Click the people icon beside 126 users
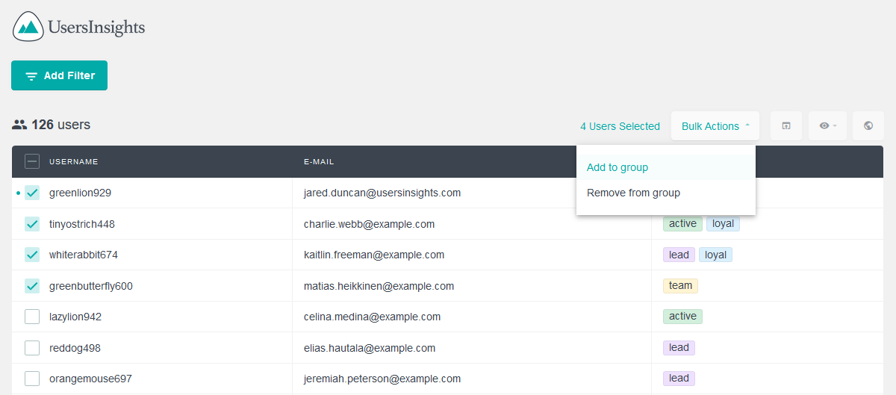 [x=19, y=125]
